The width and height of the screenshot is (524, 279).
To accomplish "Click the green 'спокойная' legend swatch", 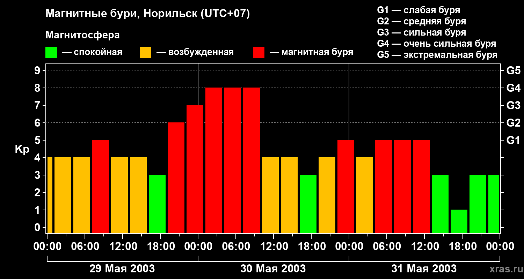I will tap(51, 53).
